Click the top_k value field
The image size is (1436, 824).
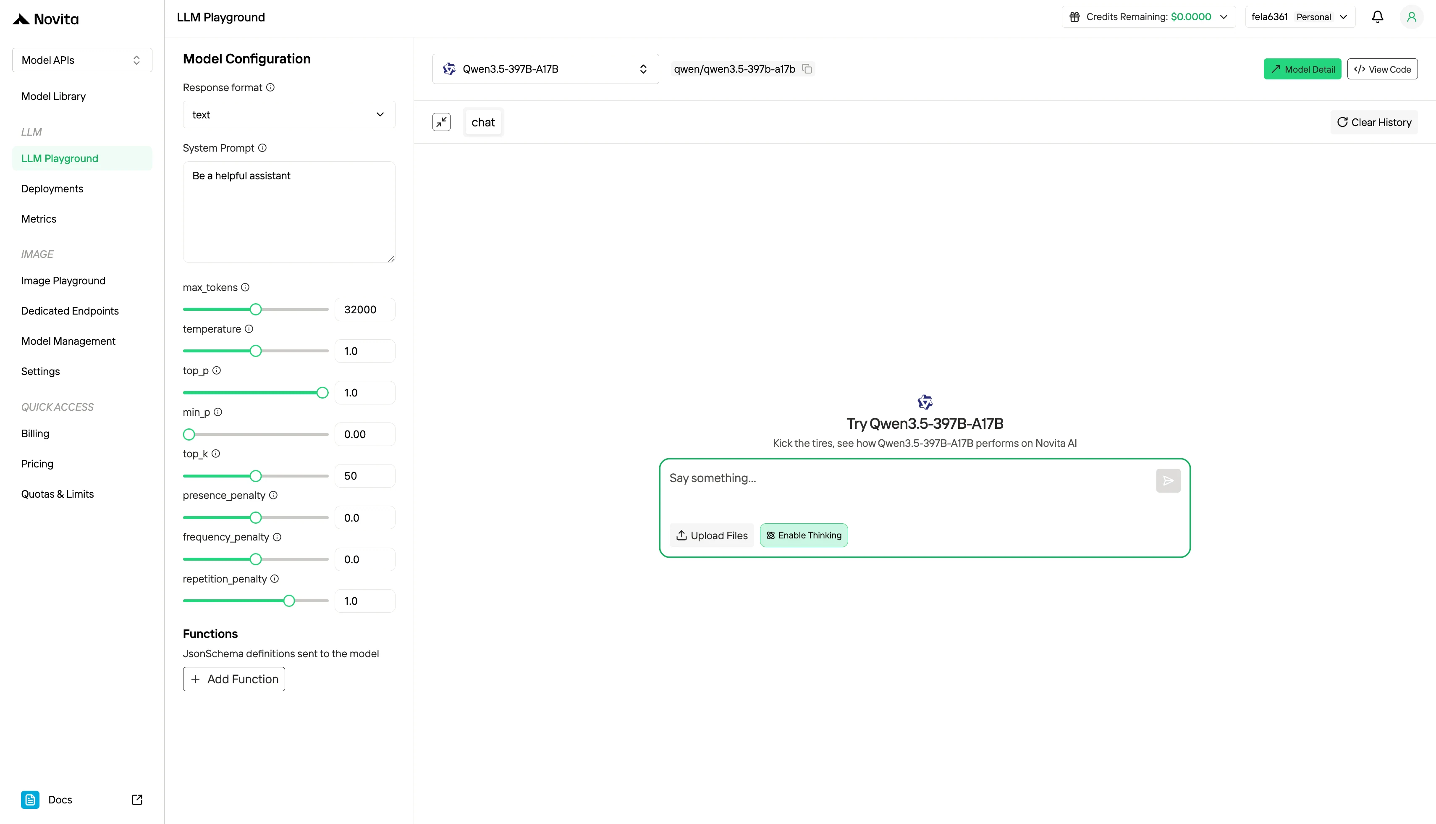[x=365, y=476]
